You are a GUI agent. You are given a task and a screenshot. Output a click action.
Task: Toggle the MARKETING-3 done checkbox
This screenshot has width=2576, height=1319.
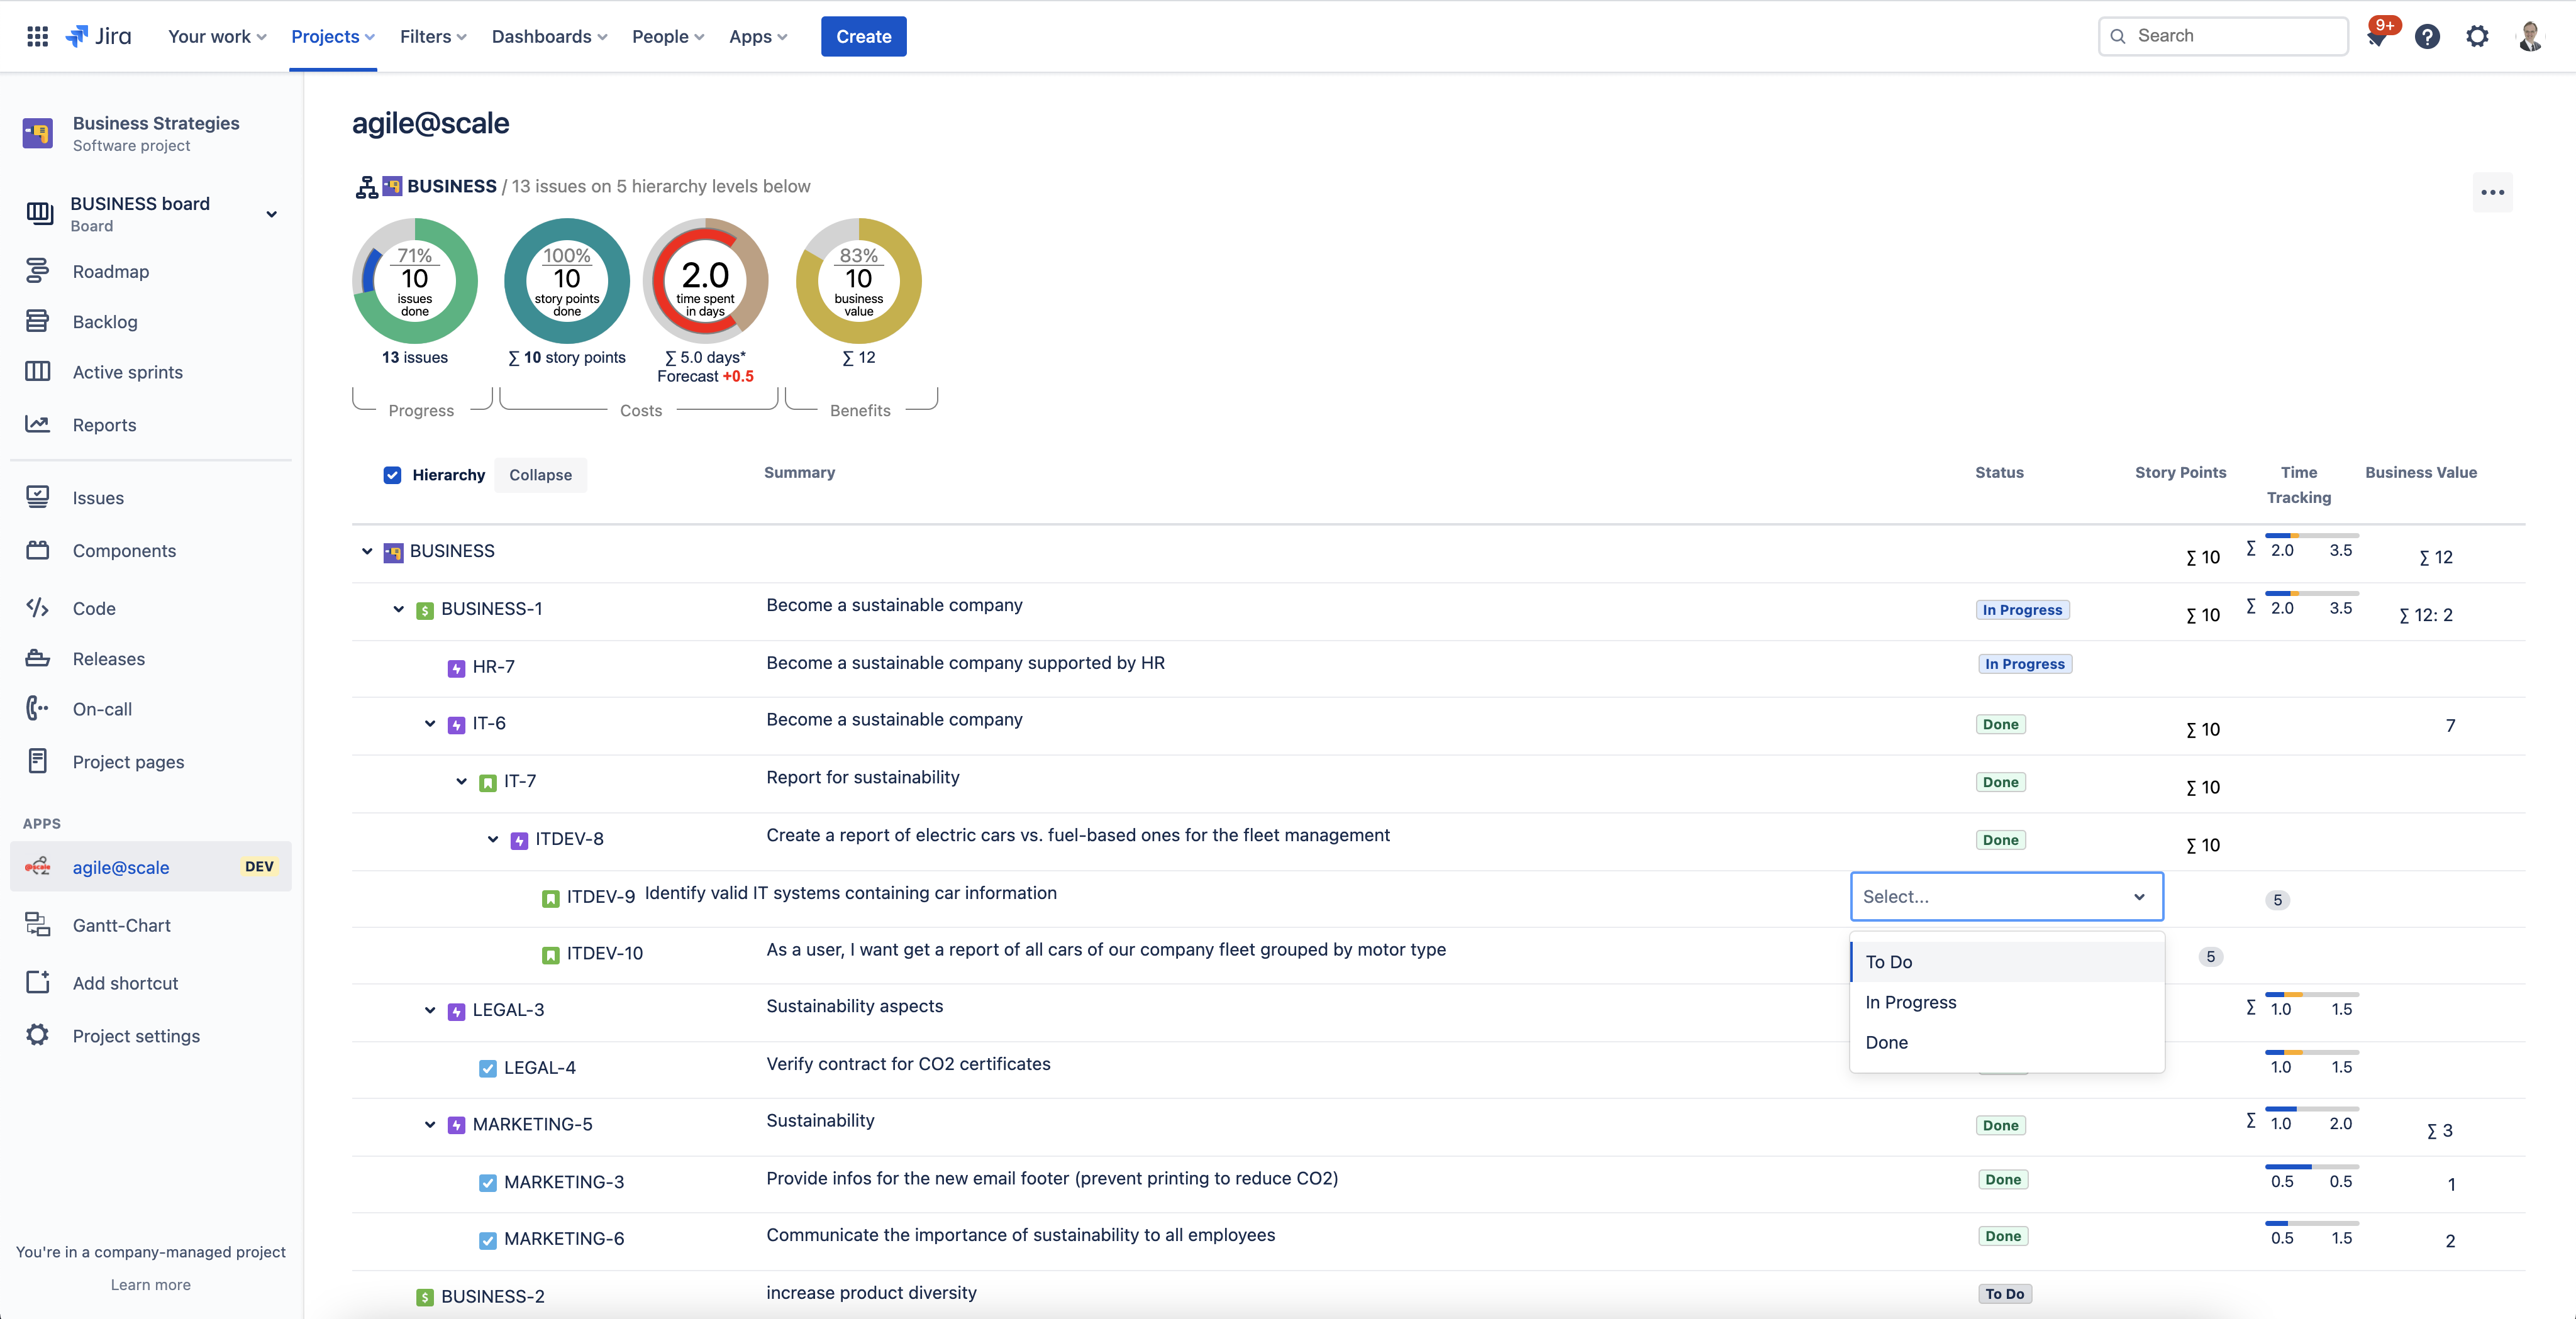[487, 1182]
